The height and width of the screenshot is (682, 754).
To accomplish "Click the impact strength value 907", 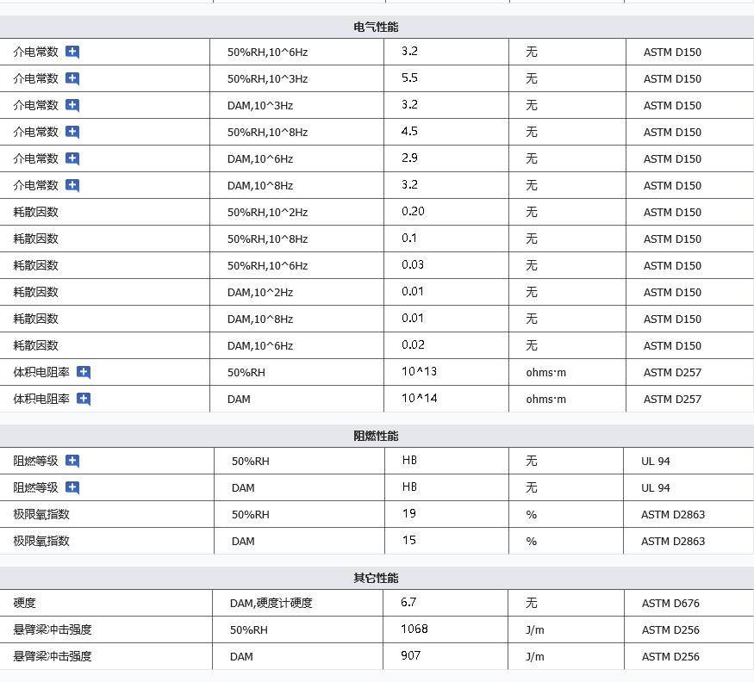I will pos(411,655).
